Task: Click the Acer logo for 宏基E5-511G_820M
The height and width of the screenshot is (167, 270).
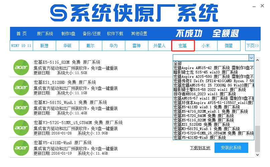Action: tap(21, 67)
